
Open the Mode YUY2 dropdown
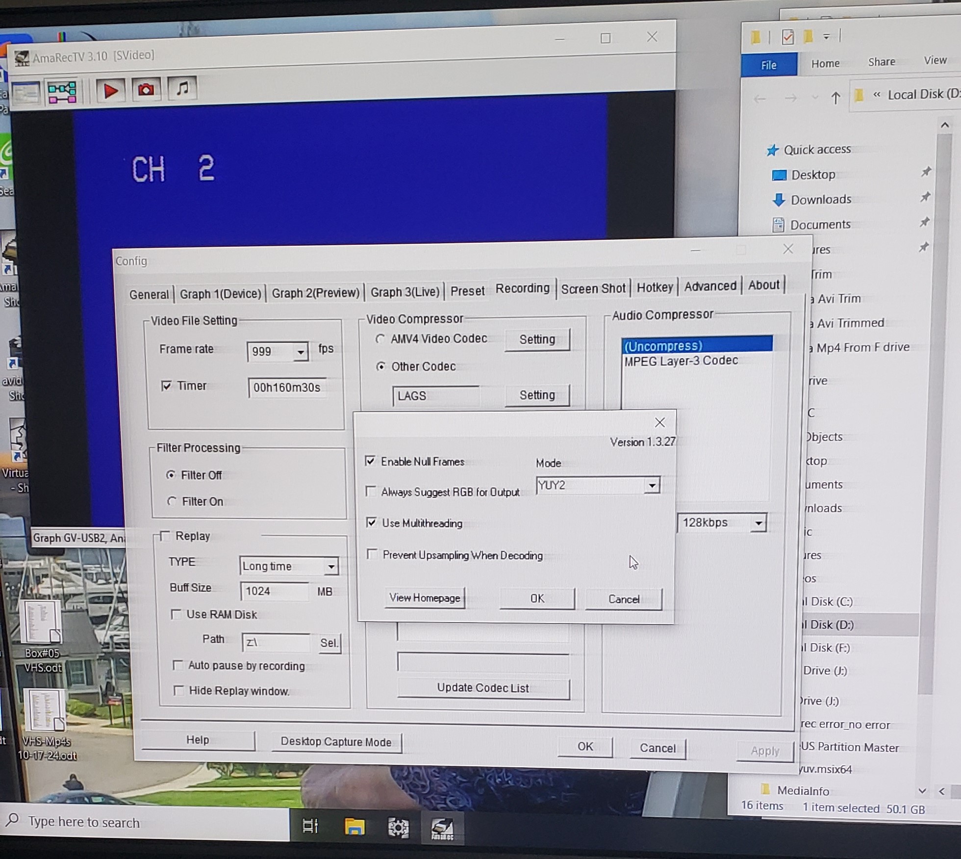click(x=652, y=486)
